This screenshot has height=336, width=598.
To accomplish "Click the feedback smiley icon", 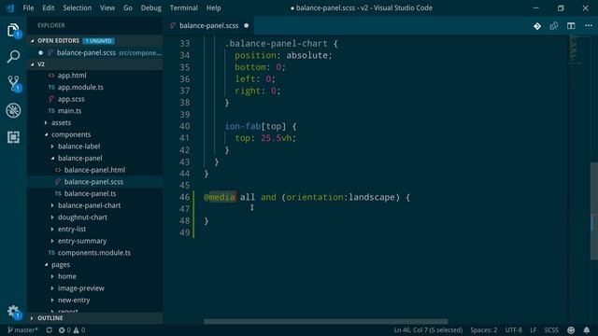I will coord(571,329).
